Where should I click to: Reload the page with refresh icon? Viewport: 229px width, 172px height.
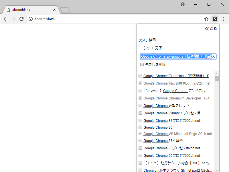pos(21,19)
